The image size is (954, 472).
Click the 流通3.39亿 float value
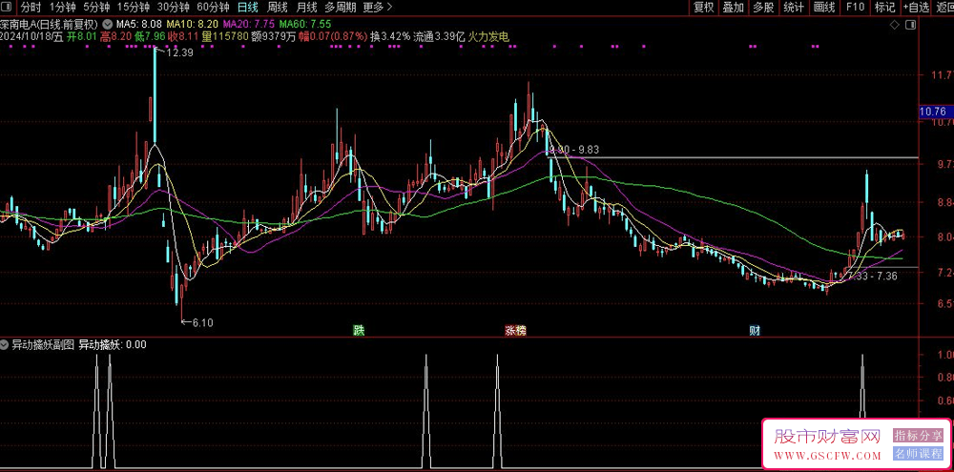click(x=439, y=36)
